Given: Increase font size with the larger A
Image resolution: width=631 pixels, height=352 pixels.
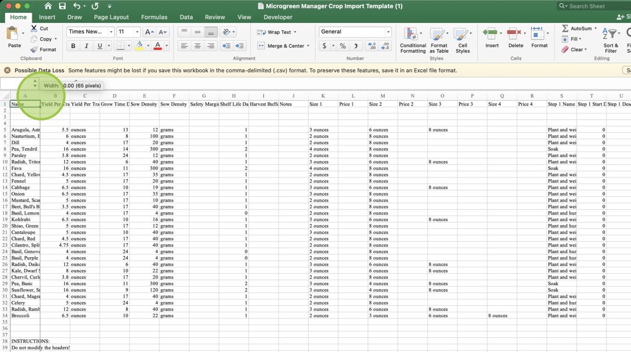Looking at the screenshot, I should [x=149, y=32].
